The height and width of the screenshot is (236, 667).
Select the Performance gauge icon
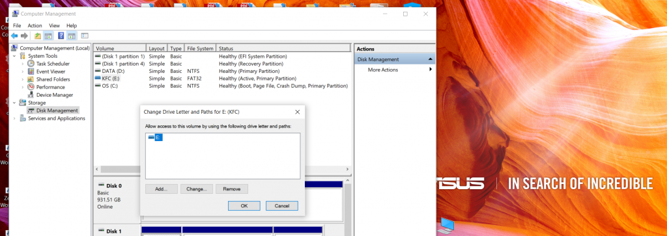[x=31, y=87]
